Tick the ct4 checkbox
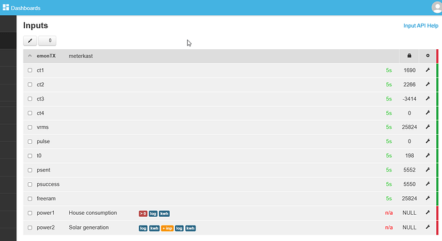The image size is (442, 241). (x=30, y=113)
